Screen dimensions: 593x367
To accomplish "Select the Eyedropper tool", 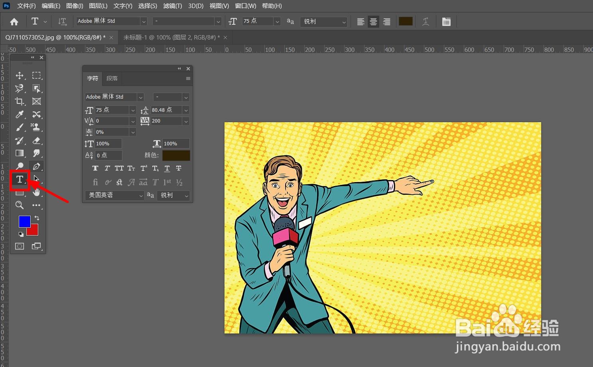I will pyautogui.click(x=19, y=115).
